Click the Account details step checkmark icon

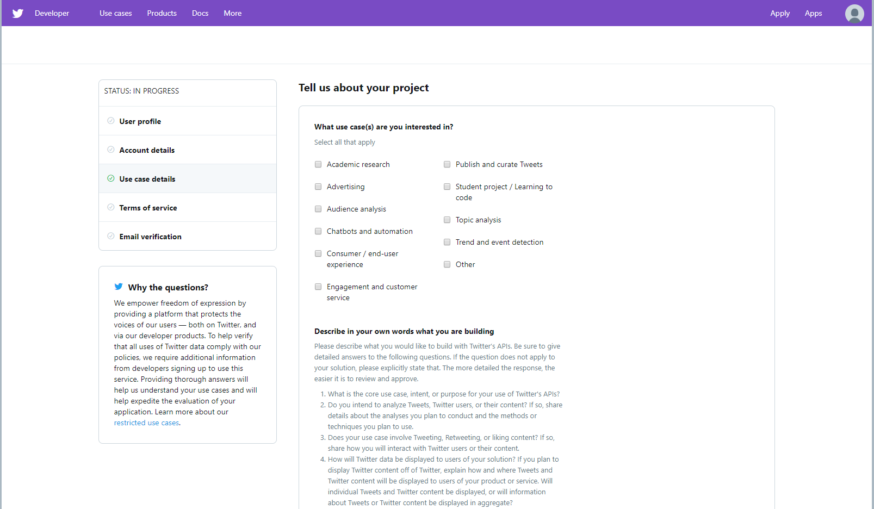coord(111,150)
